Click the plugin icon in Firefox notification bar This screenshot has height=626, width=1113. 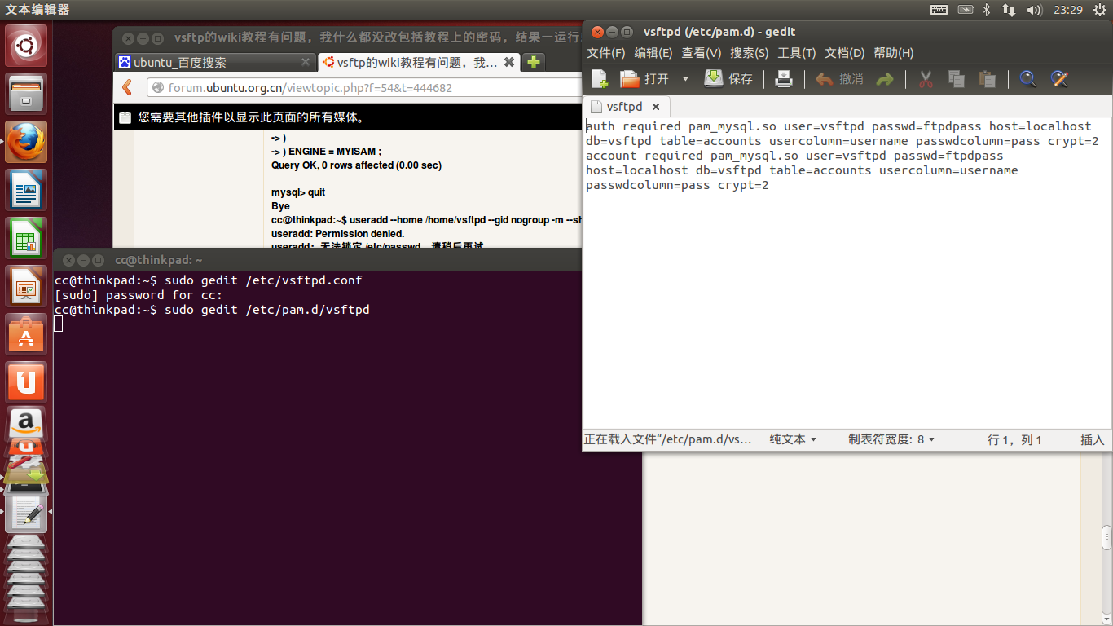[125, 117]
